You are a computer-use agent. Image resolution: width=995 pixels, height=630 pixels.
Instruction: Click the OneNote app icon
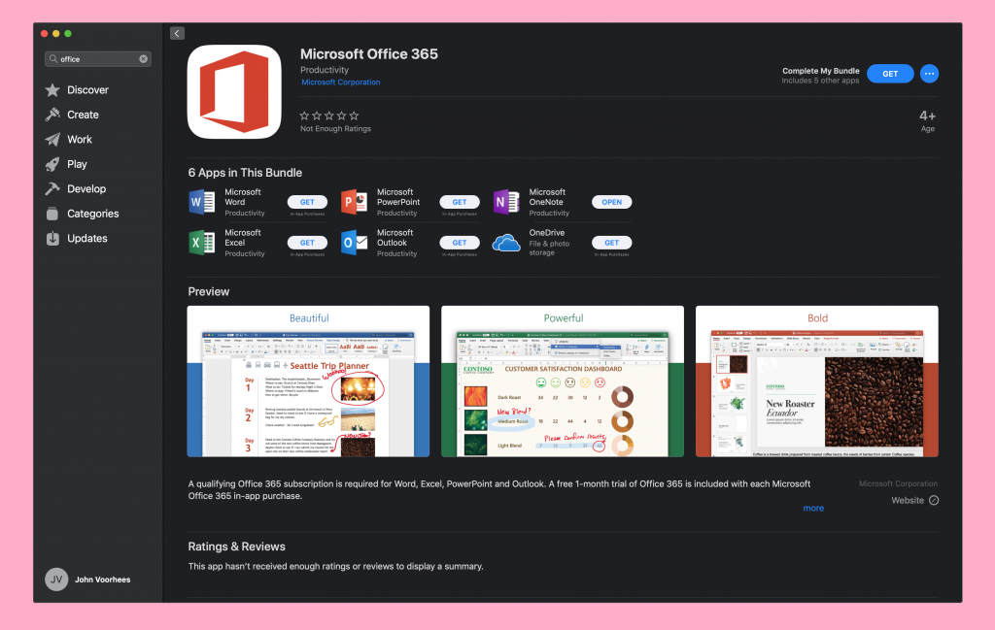[506, 202]
